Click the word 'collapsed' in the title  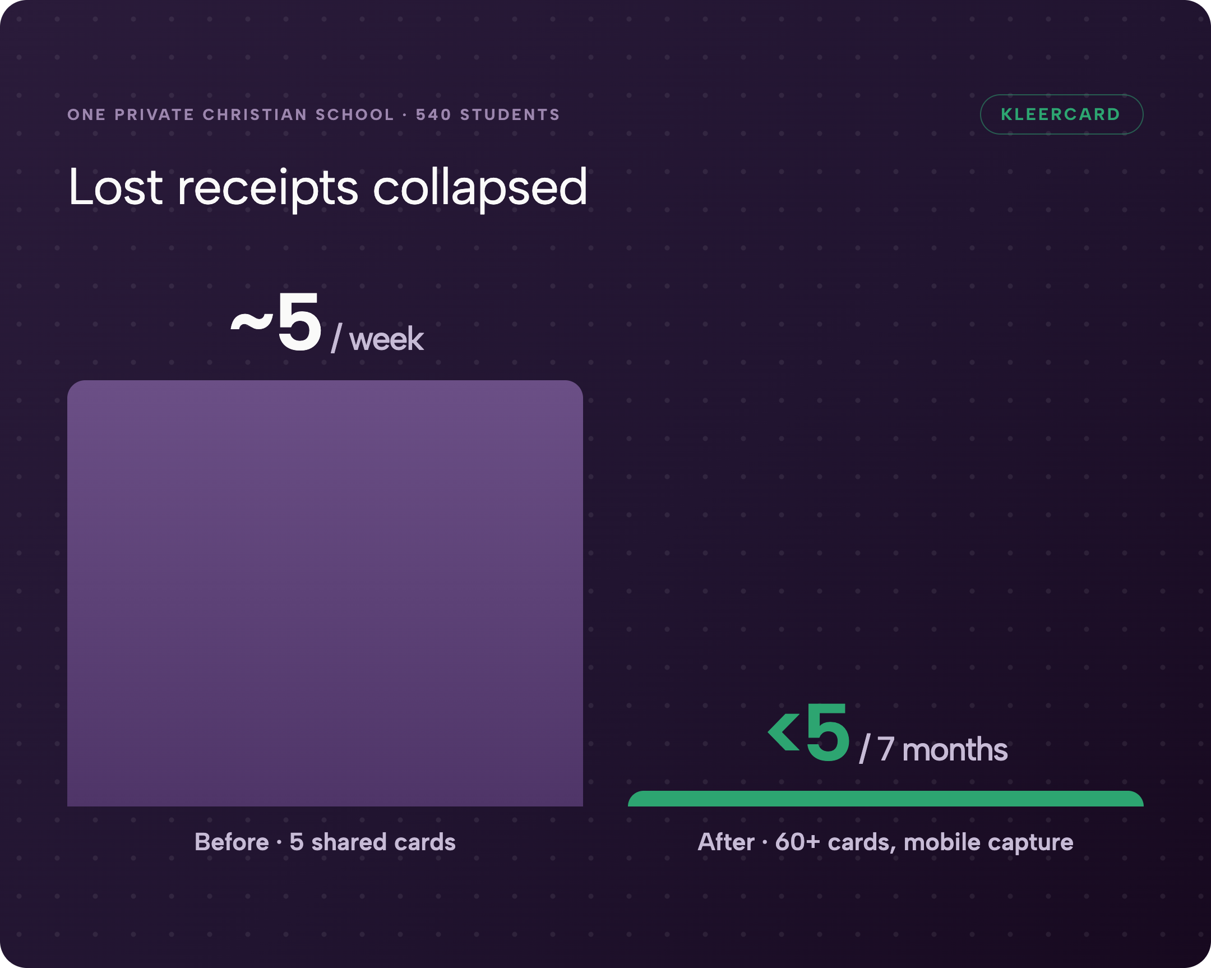[x=480, y=189]
